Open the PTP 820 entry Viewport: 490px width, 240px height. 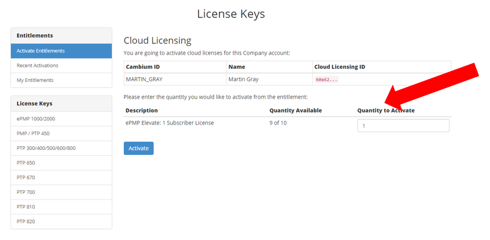pos(26,221)
